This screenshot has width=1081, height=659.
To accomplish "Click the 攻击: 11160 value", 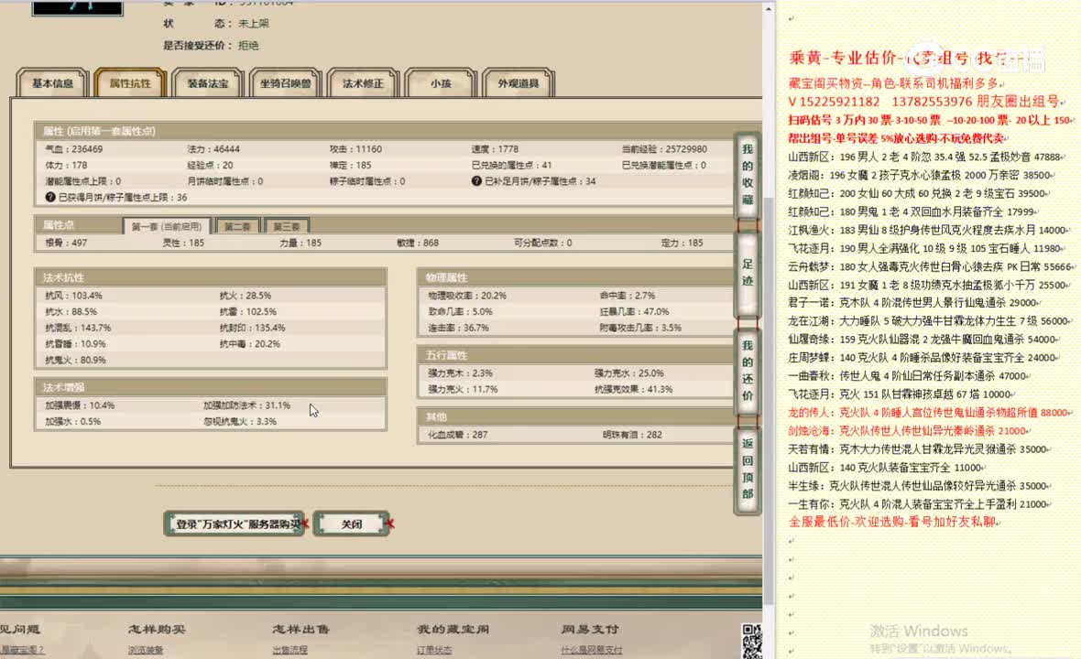I will (x=355, y=149).
